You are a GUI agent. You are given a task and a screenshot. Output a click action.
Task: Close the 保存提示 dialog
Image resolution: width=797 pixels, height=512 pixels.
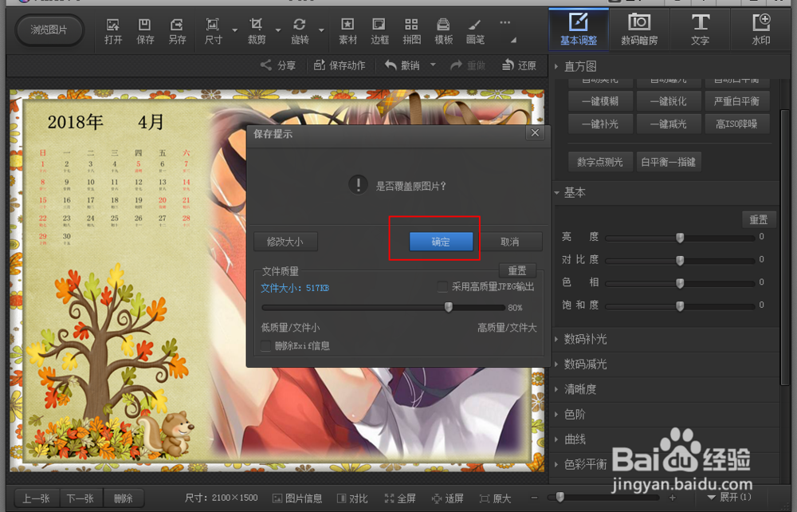535,132
